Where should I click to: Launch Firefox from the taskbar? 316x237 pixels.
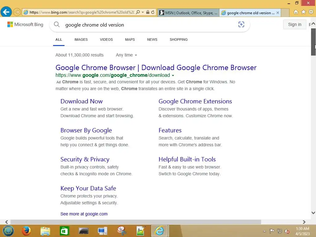26,231
